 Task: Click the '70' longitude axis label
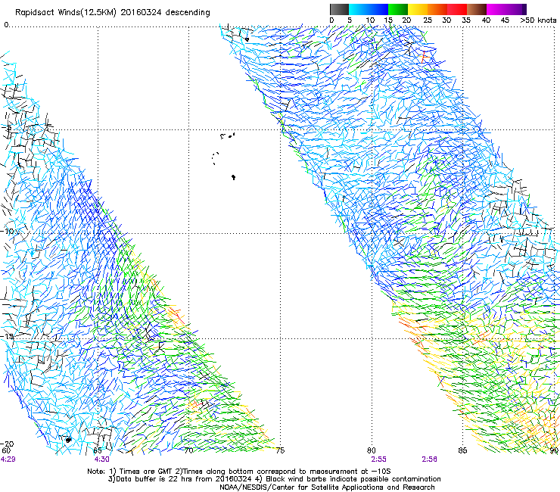(x=189, y=450)
